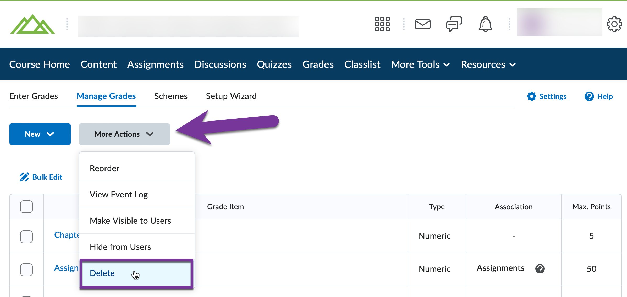Switch to the Schemes tab
Screen dimensions: 627x297
coord(170,96)
